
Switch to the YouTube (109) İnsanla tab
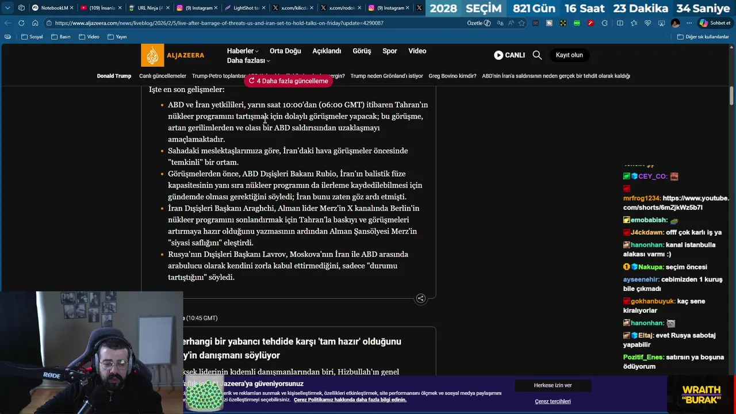pyautogui.click(x=102, y=8)
